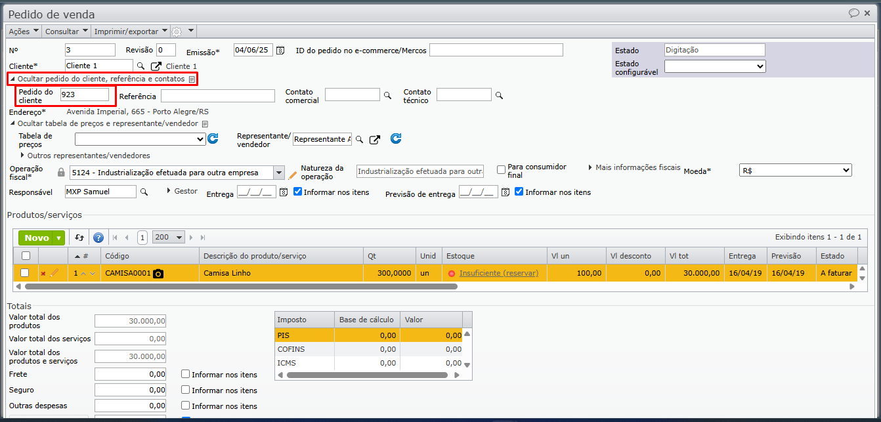The width and height of the screenshot is (881, 422).
Task: Open the linked Cliente 1 record icon
Action: 156,66
